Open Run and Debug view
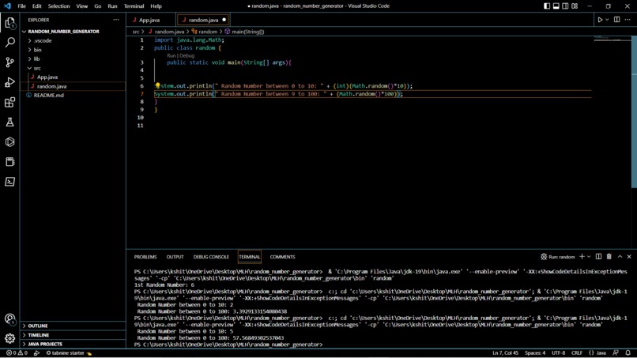Image resolution: width=637 pixels, height=358 pixels. click(10, 82)
